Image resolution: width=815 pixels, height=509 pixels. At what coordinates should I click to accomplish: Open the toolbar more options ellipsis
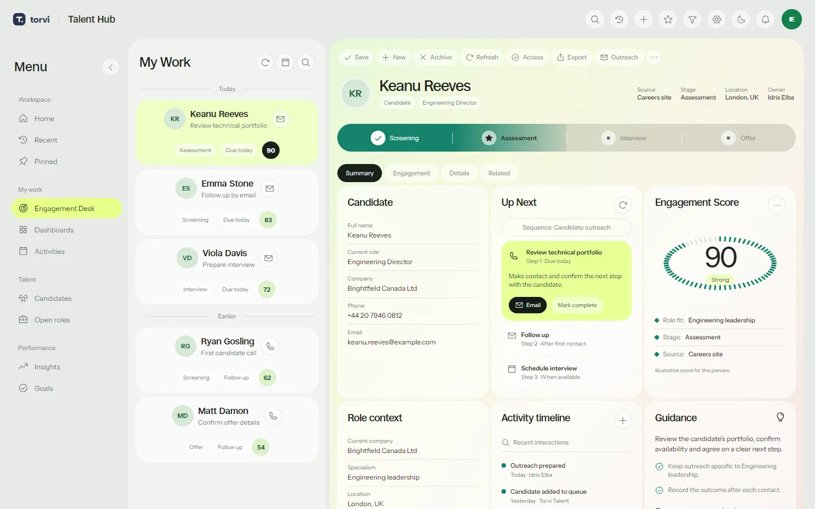pos(654,57)
